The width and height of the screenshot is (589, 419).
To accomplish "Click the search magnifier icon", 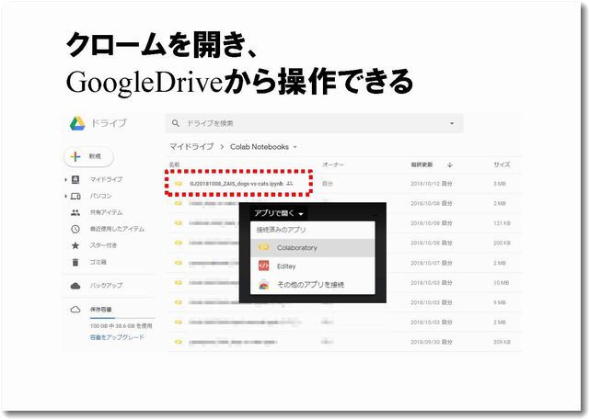I will tap(176, 123).
